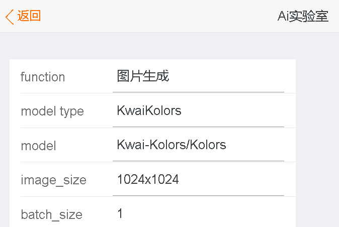Tap the 返回 back text
The width and height of the screenshot is (339, 227).
coord(29,16)
